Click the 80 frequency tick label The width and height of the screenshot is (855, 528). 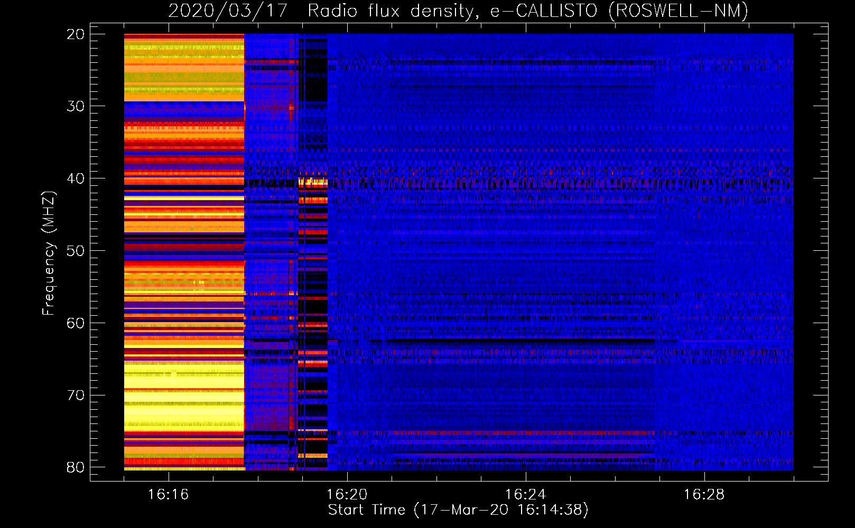tap(76, 467)
